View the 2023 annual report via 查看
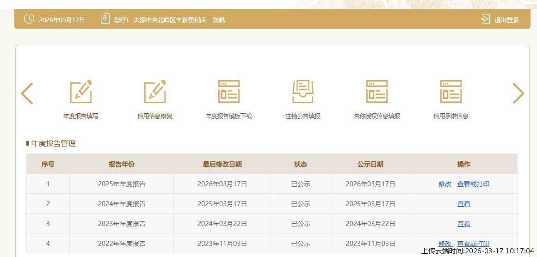Image resolution: width=537 pixels, height=257 pixels. pos(464,224)
